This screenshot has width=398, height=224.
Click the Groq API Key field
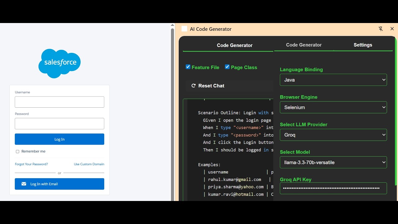(x=333, y=188)
